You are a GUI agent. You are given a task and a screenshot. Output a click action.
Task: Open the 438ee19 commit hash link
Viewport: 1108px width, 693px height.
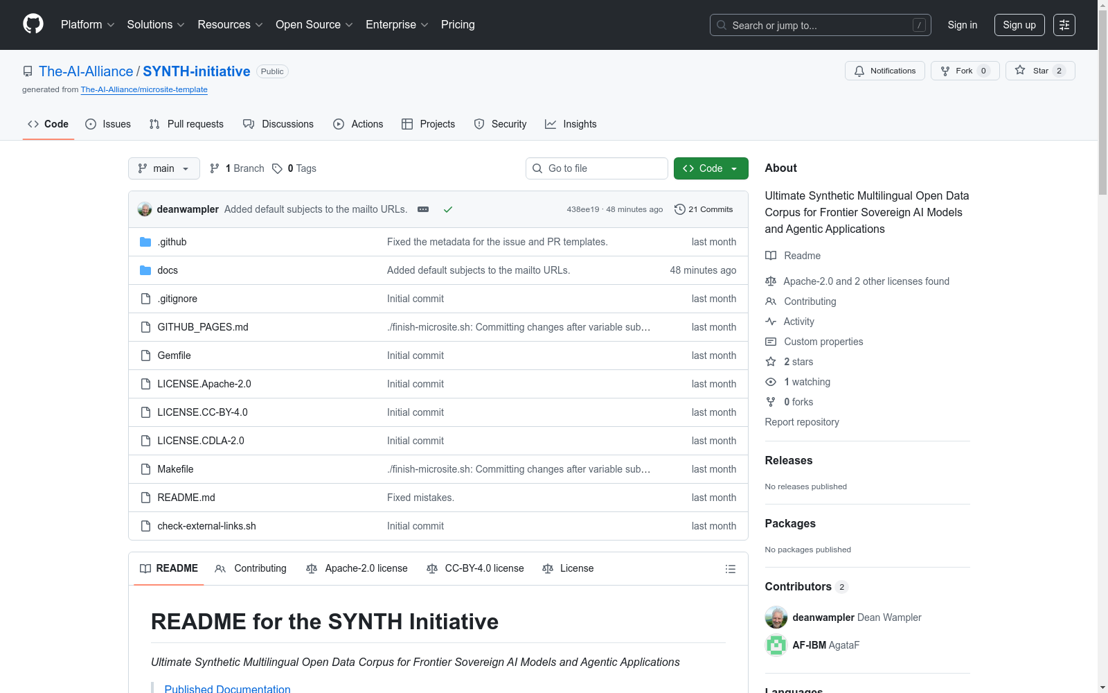pyautogui.click(x=583, y=209)
